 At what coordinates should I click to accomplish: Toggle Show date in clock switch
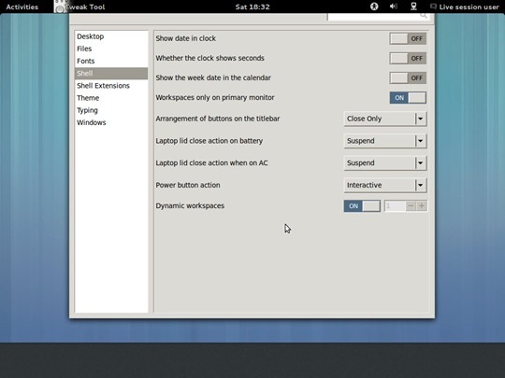[x=408, y=38]
